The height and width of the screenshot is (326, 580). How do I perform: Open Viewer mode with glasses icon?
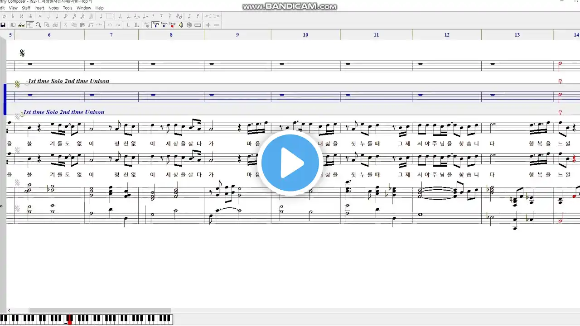point(21,25)
